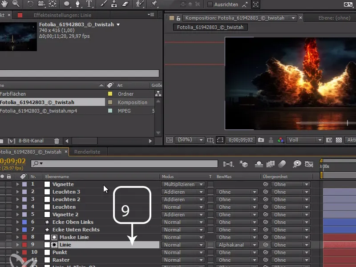Viewport: 356px width, 267px height.
Task: Click the region of interest icon
Action: click(220, 140)
